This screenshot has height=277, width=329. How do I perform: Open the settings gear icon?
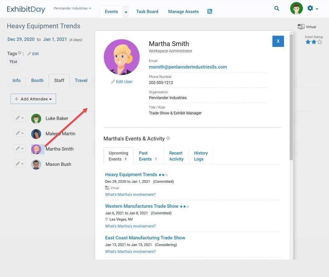tap(310, 8)
